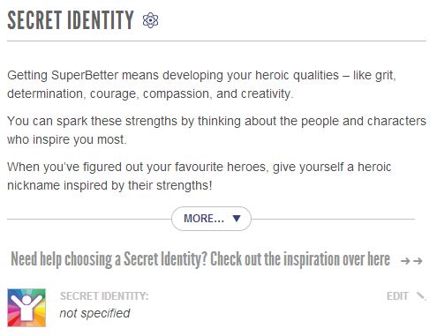Expand the description using the down triangle
This screenshot has height=336, width=437.
point(237,219)
